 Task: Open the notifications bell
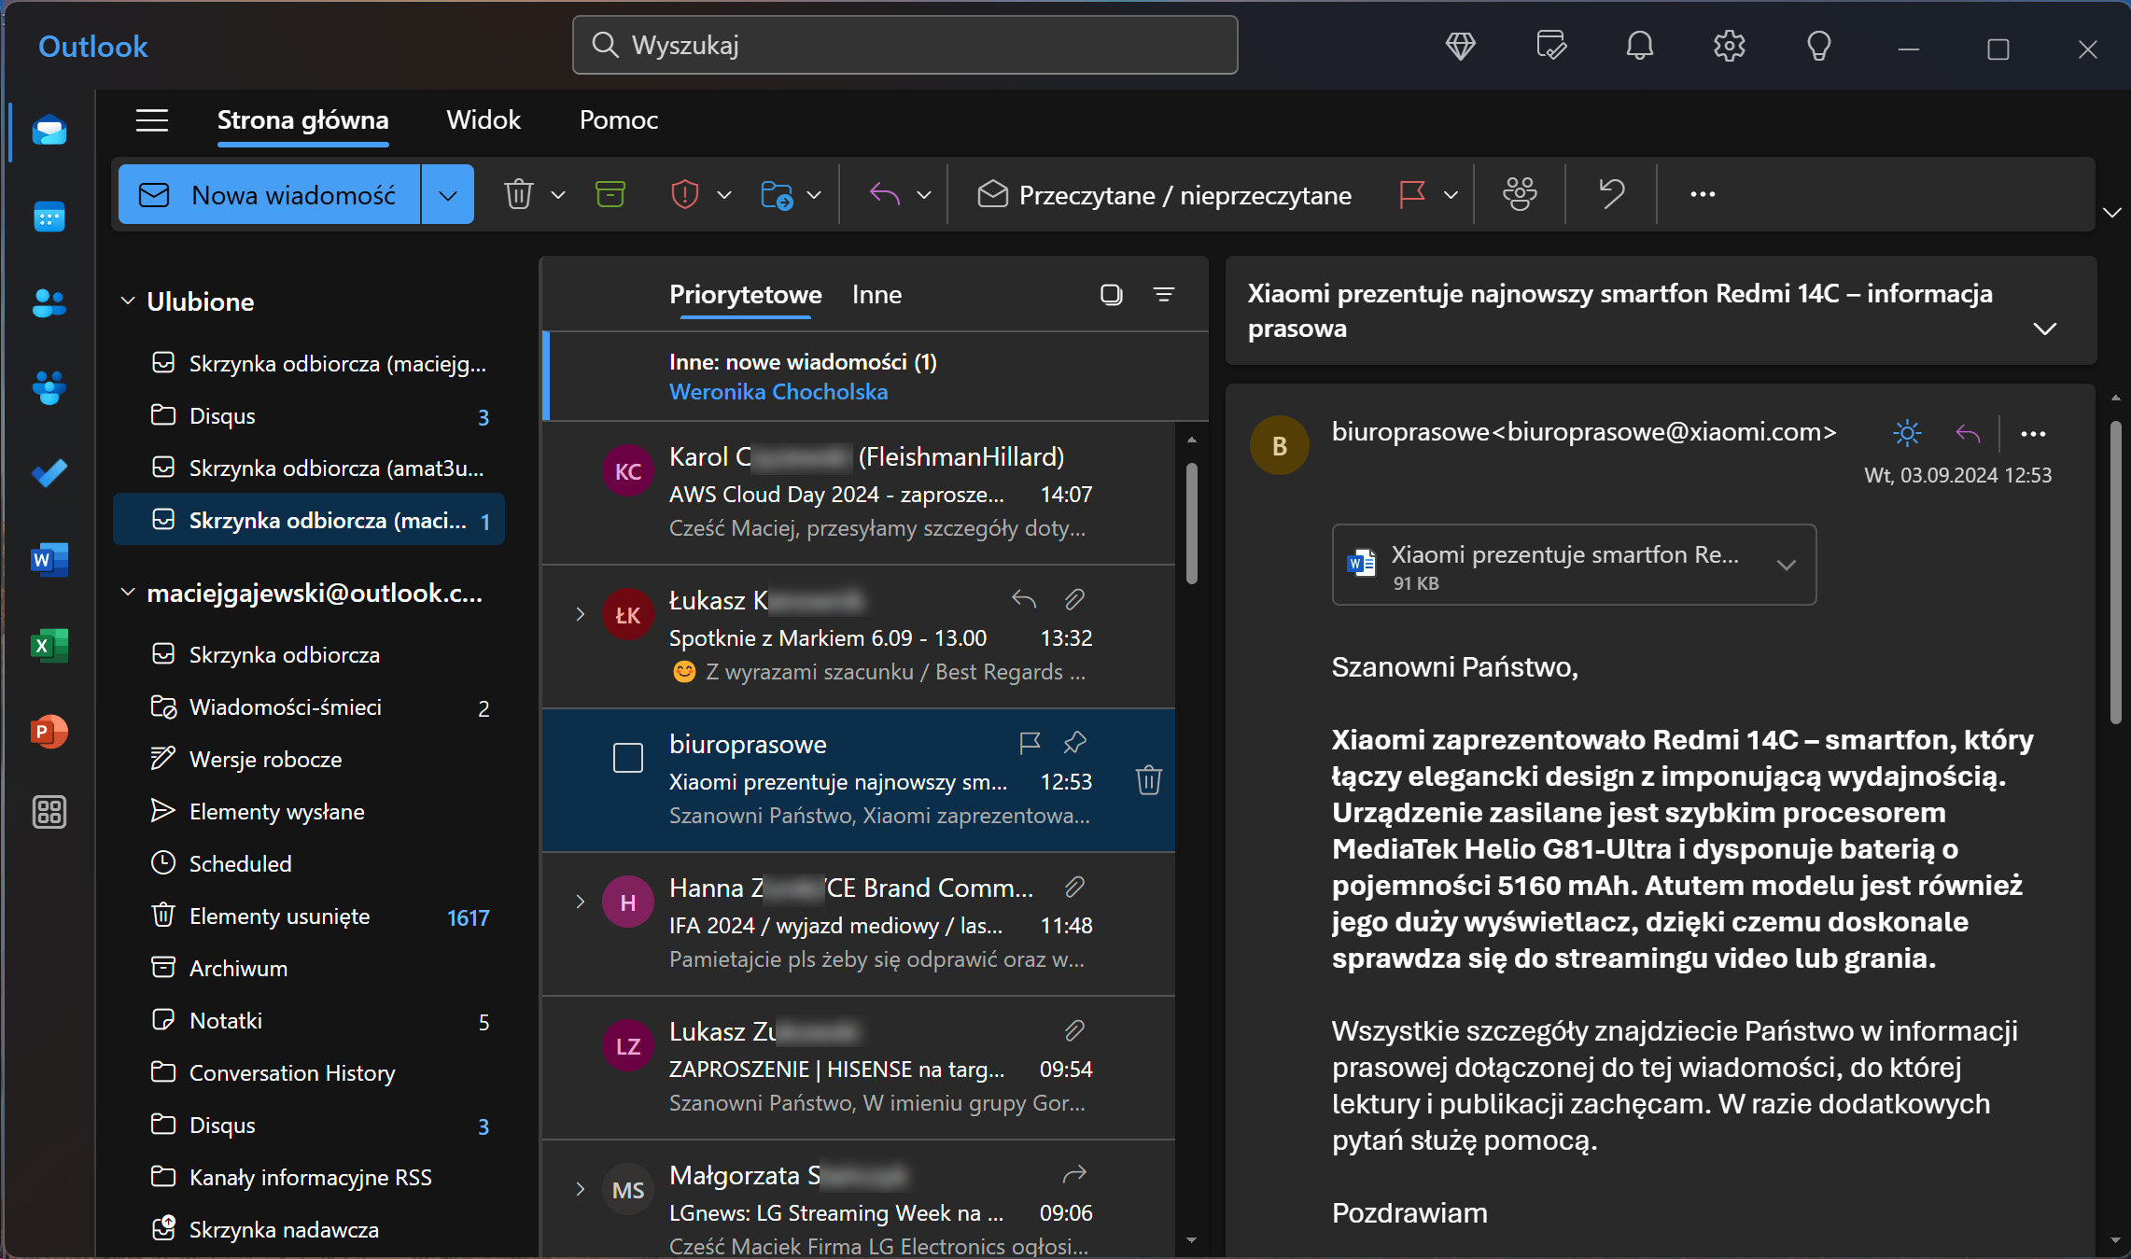tap(1640, 47)
